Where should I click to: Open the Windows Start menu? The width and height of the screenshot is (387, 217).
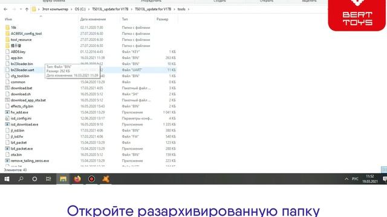point(7,179)
